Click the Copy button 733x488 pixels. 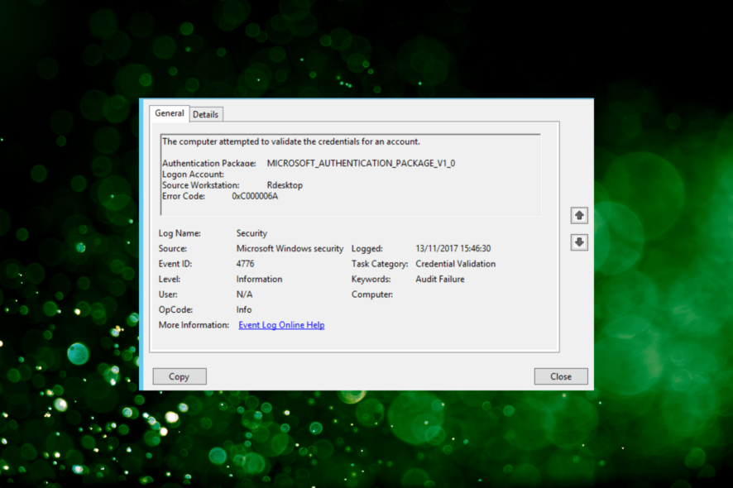(x=179, y=376)
